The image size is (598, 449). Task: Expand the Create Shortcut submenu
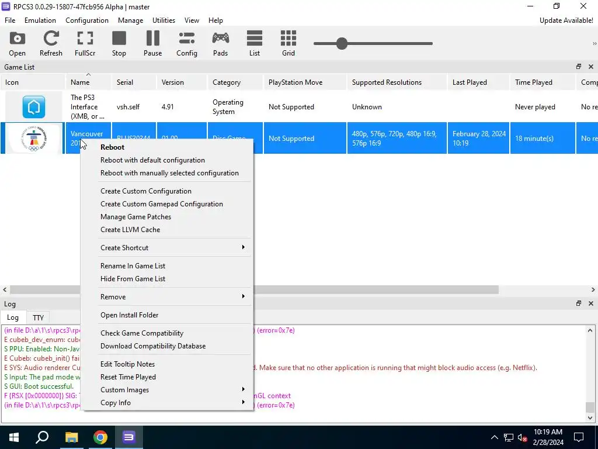pyautogui.click(x=167, y=247)
